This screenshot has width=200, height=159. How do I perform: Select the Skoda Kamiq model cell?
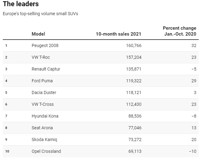click(44, 140)
